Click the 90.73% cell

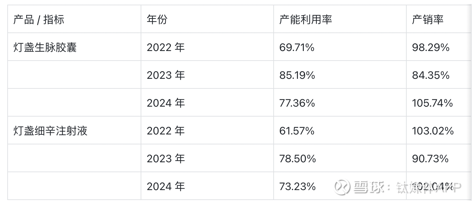click(430, 159)
